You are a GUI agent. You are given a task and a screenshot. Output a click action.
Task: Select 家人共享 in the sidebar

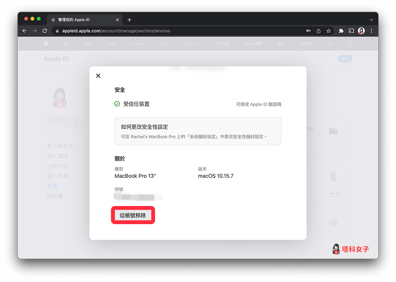click(x=57, y=176)
